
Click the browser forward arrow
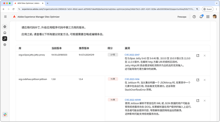(9, 9)
